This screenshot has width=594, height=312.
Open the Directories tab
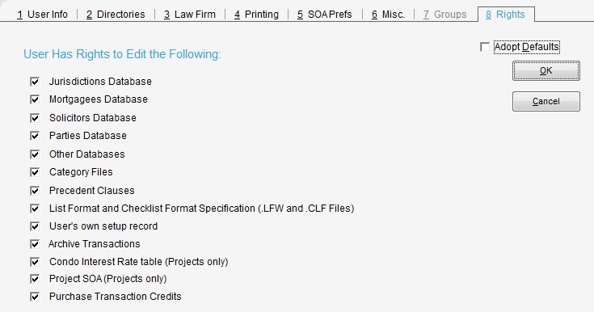116,15
